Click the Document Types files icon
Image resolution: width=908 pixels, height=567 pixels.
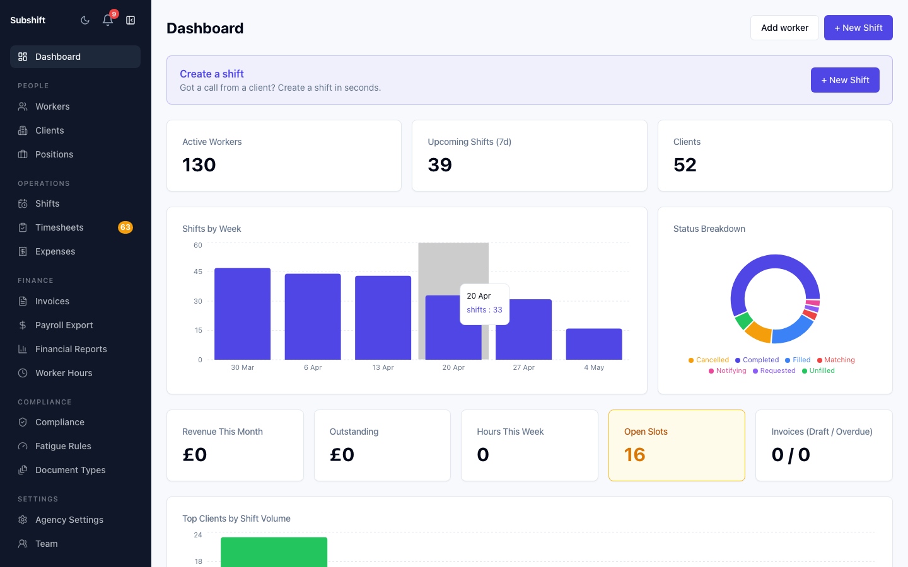coord(23,470)
